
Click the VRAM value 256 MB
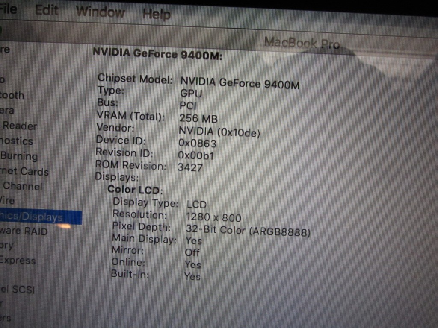[x=198, y=118]
